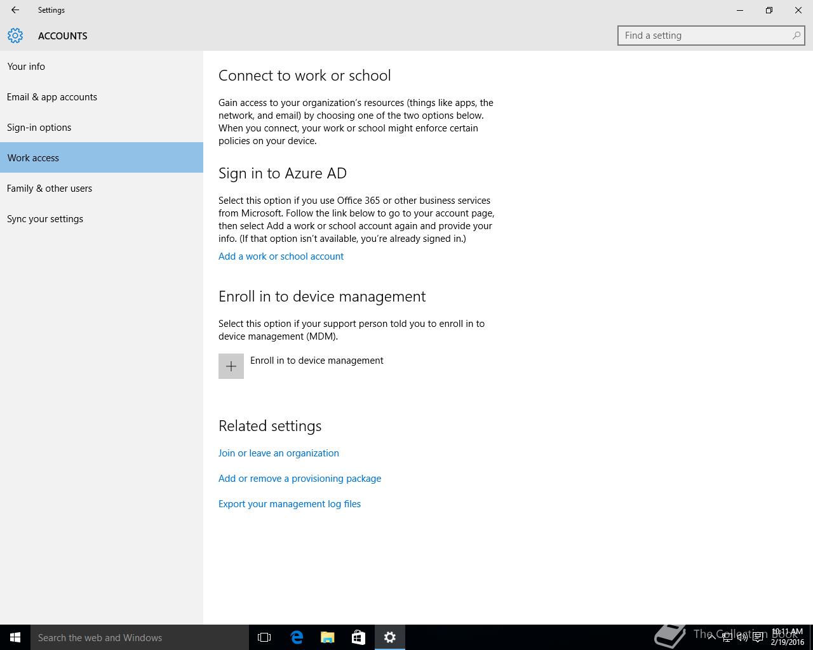Image resolution: width=813 pixels, height=650 pixels.
Task: Select Work access in sidebar
Action: (x=102, y=157)
